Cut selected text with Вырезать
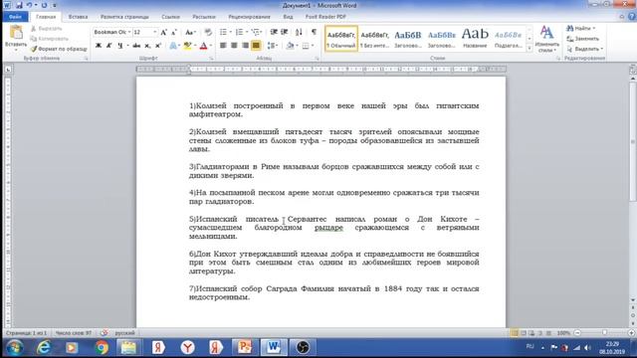The image size is (637, 358). pyautogui.click(x=47, y=29)
